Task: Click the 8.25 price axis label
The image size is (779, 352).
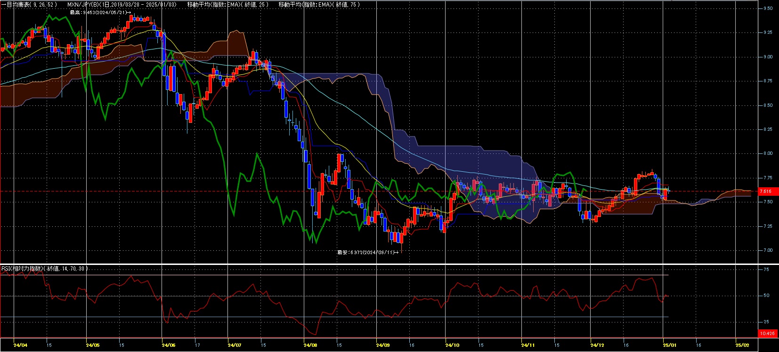Action: point(768,129)
